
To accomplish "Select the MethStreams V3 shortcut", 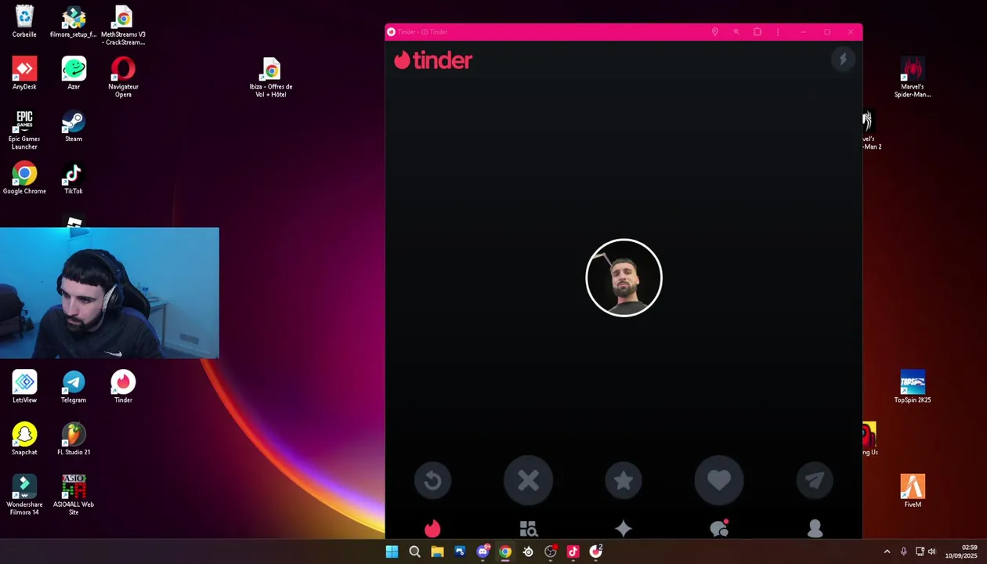I will click(123, 26).
